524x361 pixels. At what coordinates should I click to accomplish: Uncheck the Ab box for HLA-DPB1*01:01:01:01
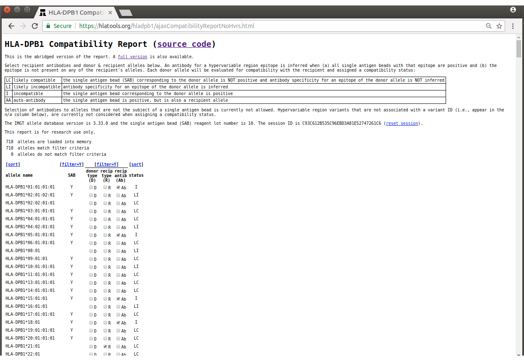[x=117, y=187]
